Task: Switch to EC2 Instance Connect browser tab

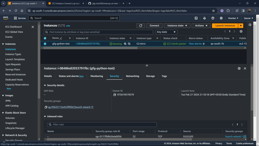Action: tap(66, 4)
